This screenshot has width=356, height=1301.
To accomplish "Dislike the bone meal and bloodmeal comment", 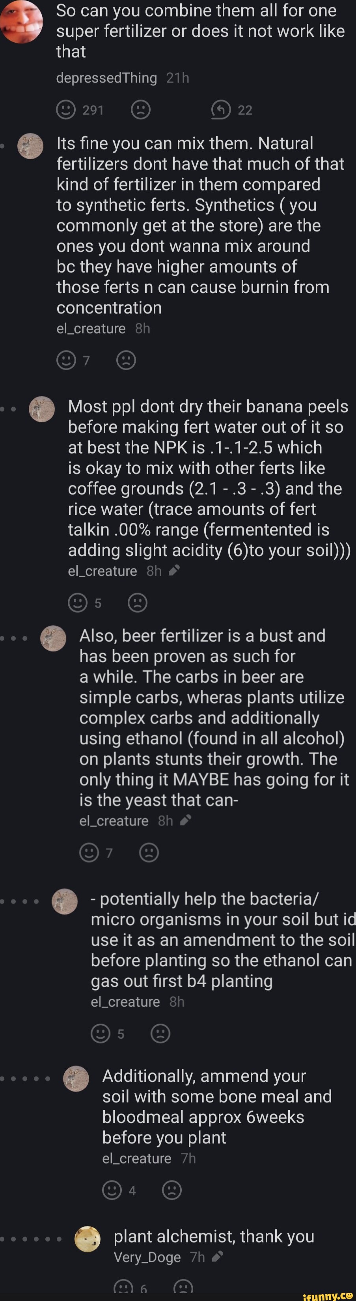I will [172, 1190].
